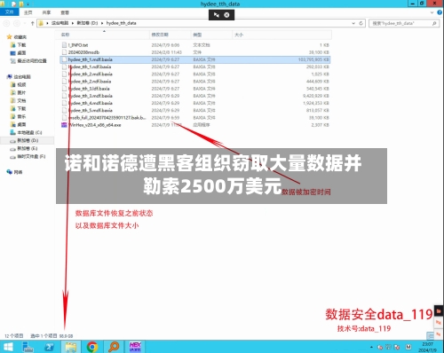The width and height of the screenshot is (444, 353).
Task: Select 临时文件盘 (F:) in the sidebar
Action: (x=31, y=156)
